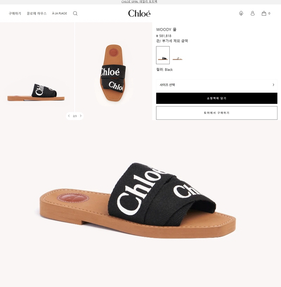This screenshot has width=281, height=287.
Task: Open the search magnifier icon
Action: pos(75,13)
